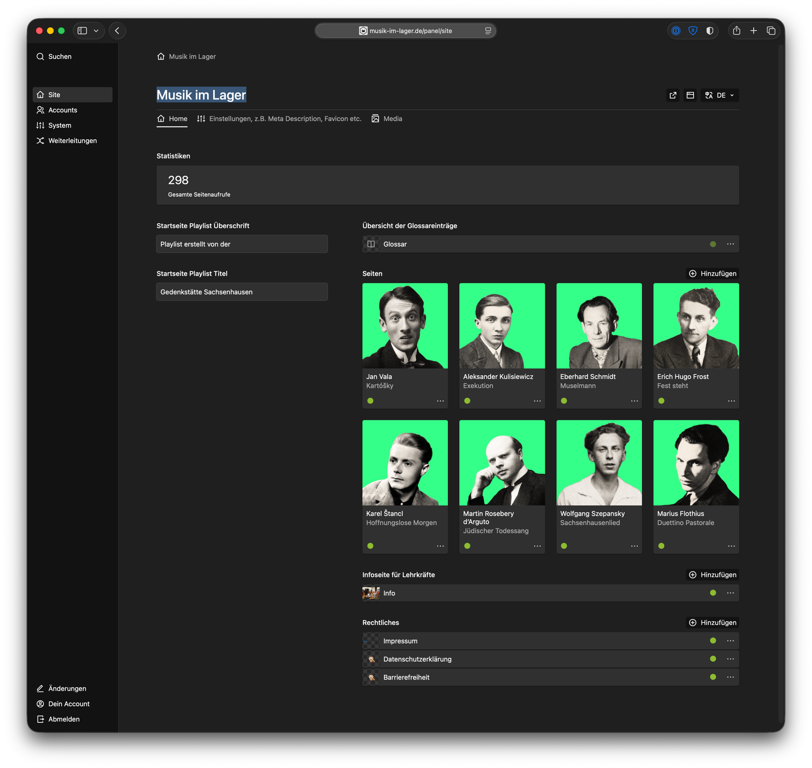The image size is (812, 768).
Task: Select Accounts in the sidebar
Action: pyautogui.click(x=72, y=110)
